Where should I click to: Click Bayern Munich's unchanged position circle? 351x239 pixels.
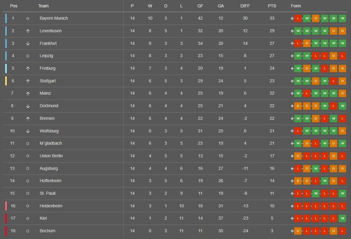(28, 18)
